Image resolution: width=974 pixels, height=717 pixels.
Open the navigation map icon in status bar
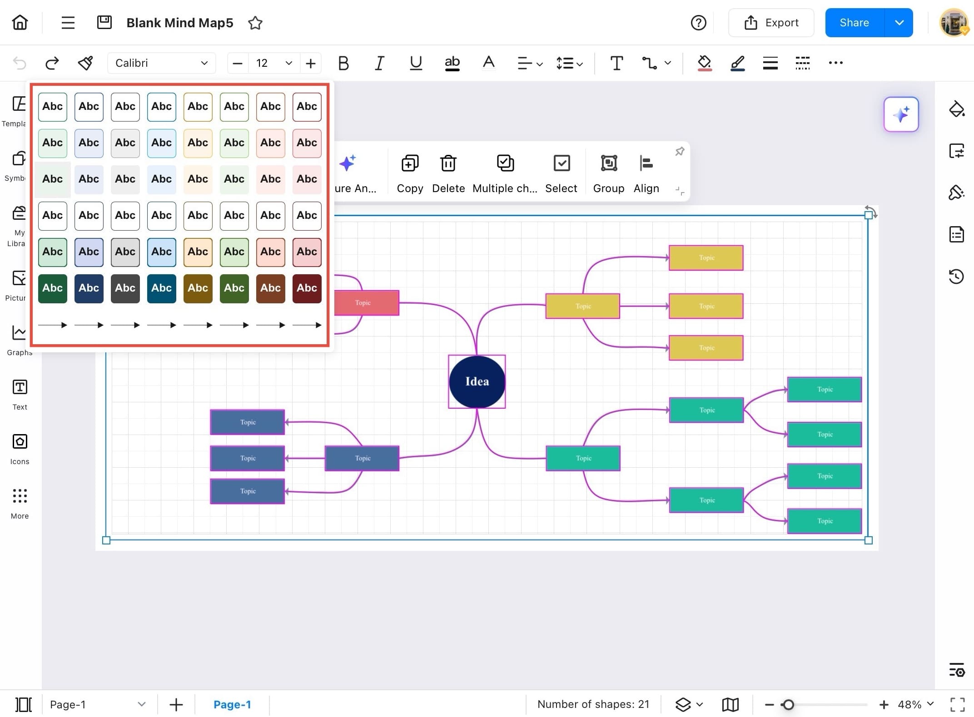(730, 704)
